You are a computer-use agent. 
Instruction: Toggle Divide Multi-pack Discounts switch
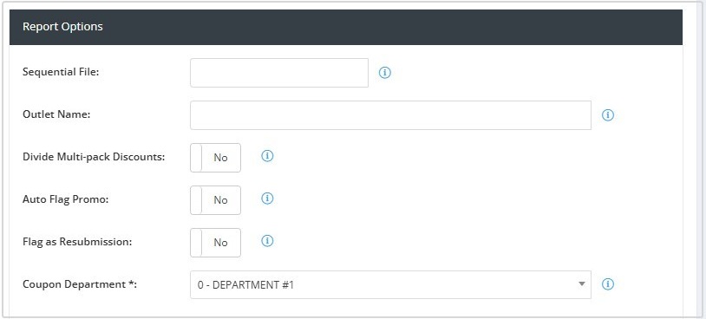coord(215,158)
